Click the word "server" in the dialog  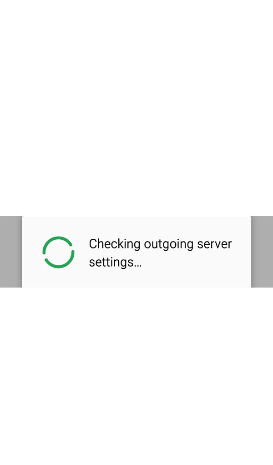pyautogui.click(x=215, y=244)
